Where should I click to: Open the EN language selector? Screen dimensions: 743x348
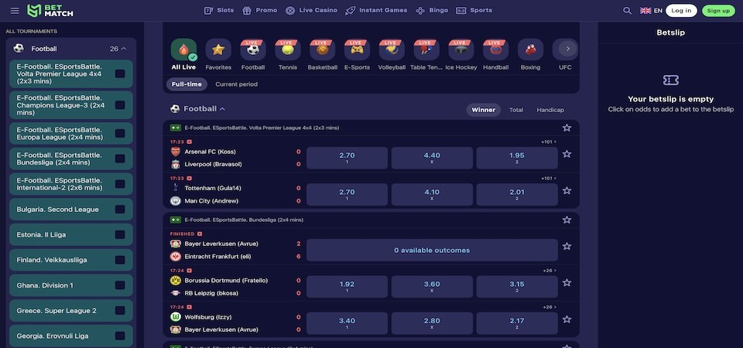(x=651, y=10)
